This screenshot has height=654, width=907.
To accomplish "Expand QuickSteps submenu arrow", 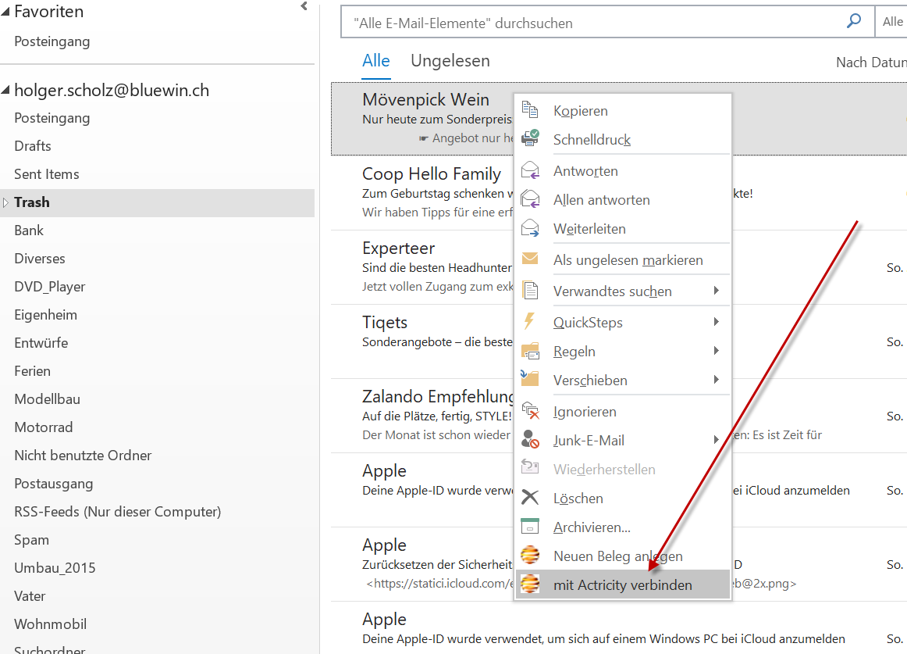I will click(716, 321).
